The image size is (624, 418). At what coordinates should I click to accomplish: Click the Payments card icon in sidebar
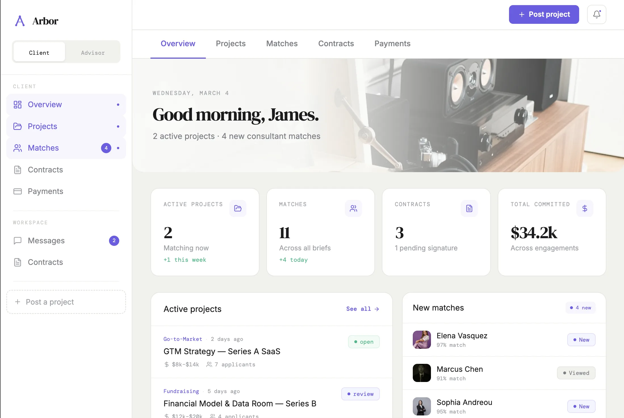click(18, 191)
